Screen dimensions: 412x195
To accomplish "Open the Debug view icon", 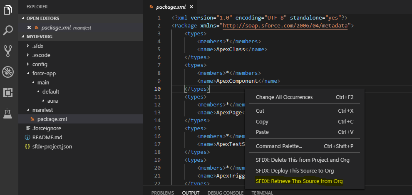I will [x=8, y=72].
